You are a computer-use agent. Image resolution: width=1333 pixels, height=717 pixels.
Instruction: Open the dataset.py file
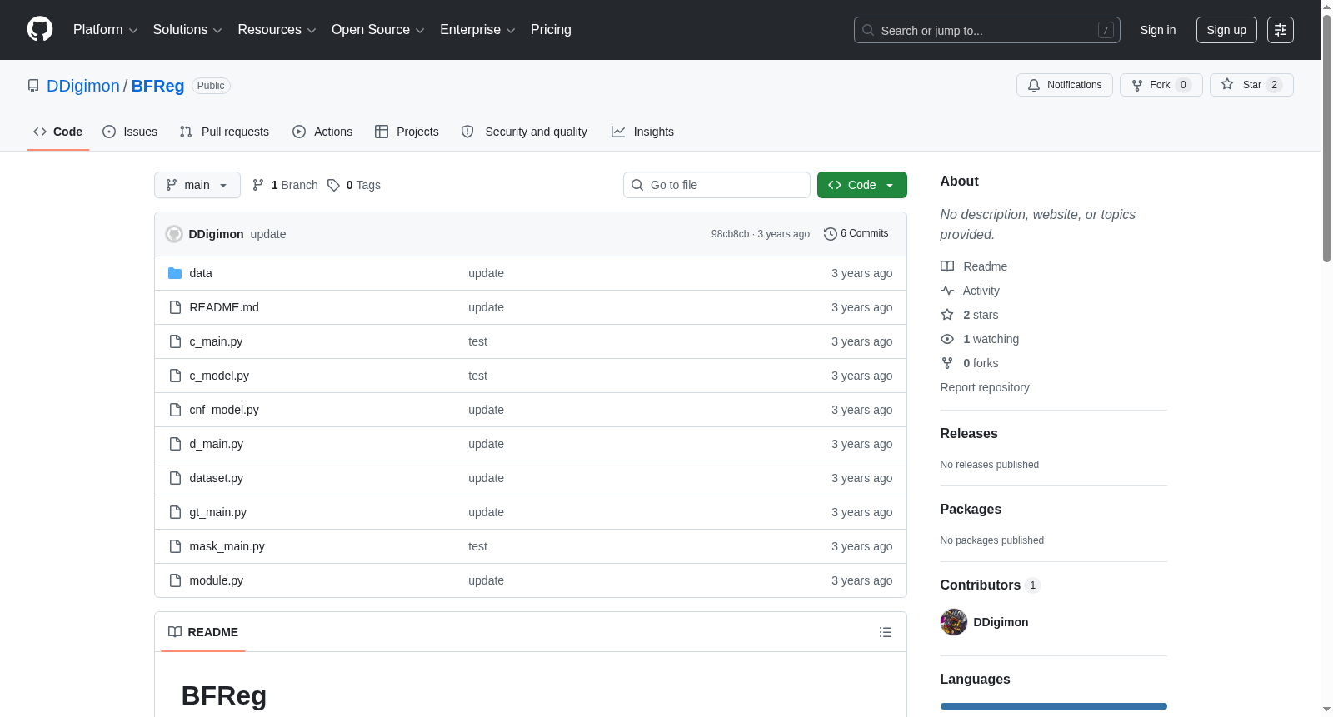point(217,478)
